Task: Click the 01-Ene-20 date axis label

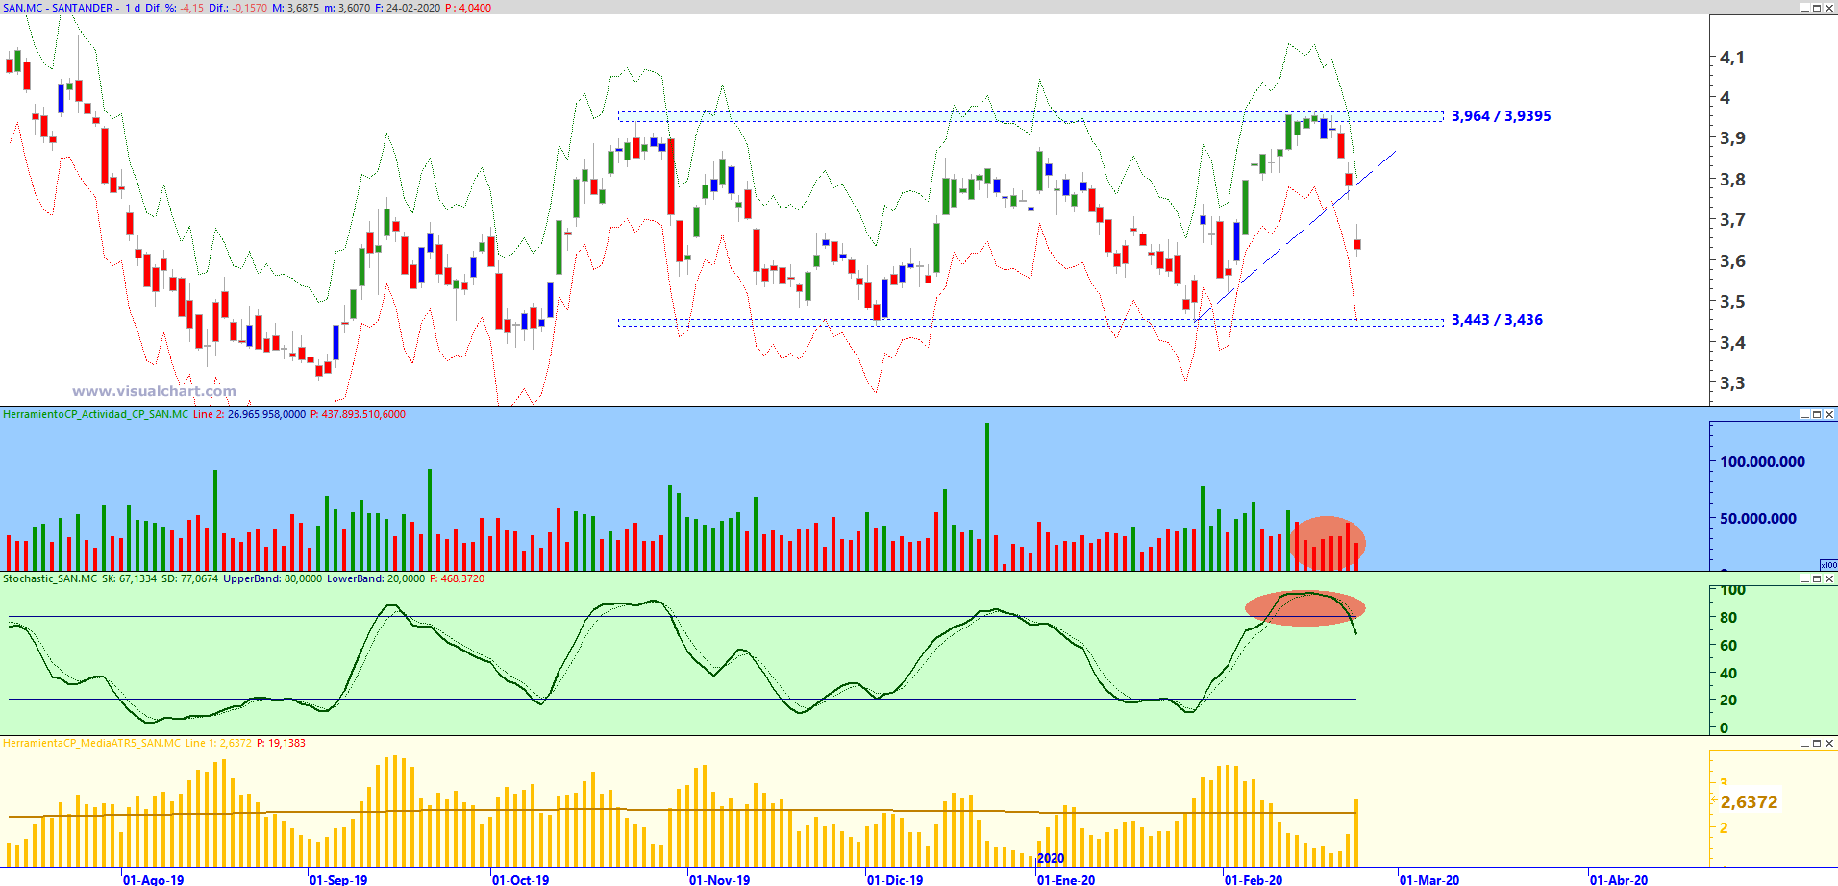Action: coord(1066,879)
